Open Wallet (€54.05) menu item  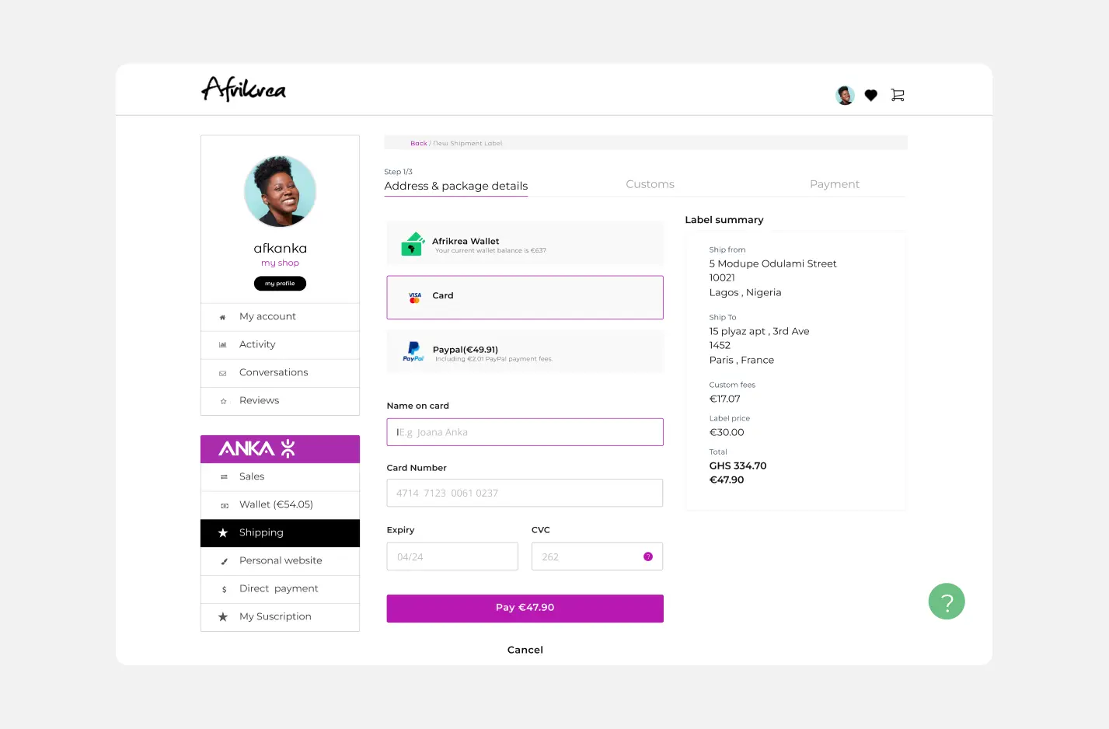(x=280, y=505)
